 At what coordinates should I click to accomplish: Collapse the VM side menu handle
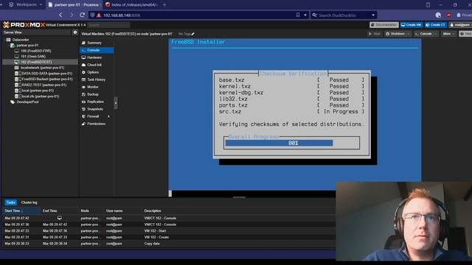click(116, 103)
